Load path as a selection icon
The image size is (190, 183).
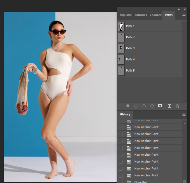tap(144, 106)
